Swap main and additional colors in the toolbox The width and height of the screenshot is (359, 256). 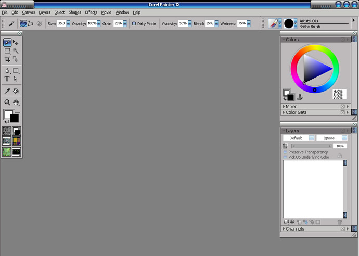[6, 122]
